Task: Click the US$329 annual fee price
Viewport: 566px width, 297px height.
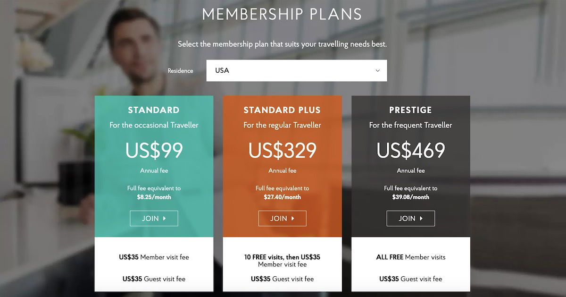Action: pos(282,150)
